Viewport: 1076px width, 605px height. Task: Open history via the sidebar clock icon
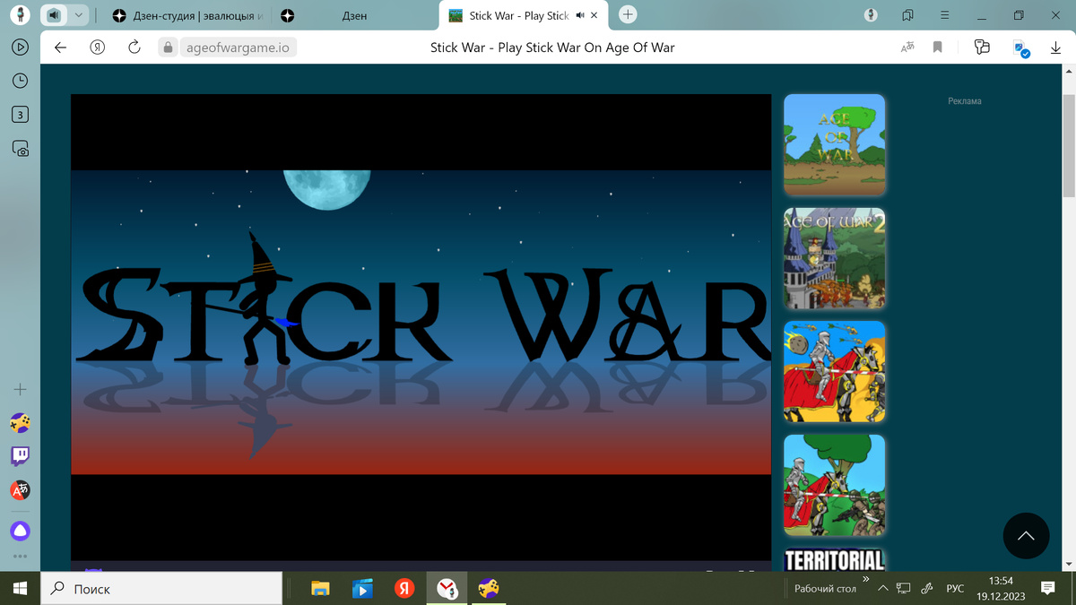(20, 81)
